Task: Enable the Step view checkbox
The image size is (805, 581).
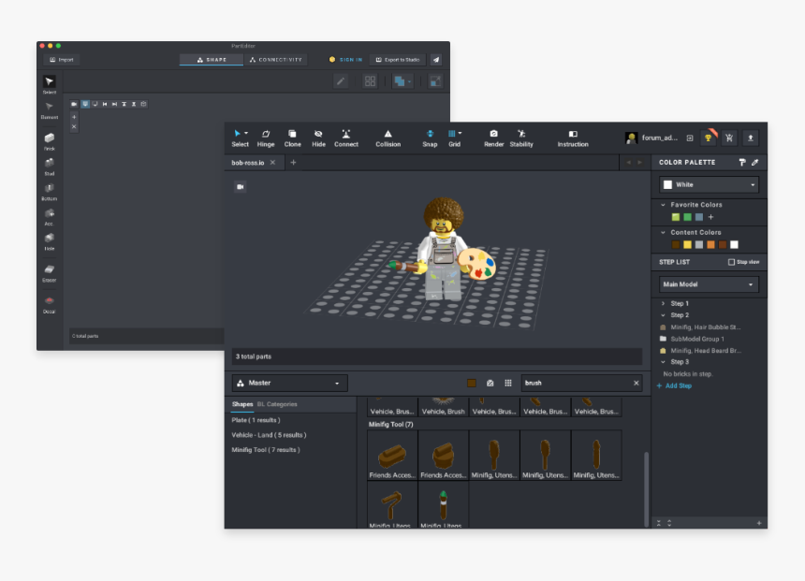Action: (x=732, y=262)
